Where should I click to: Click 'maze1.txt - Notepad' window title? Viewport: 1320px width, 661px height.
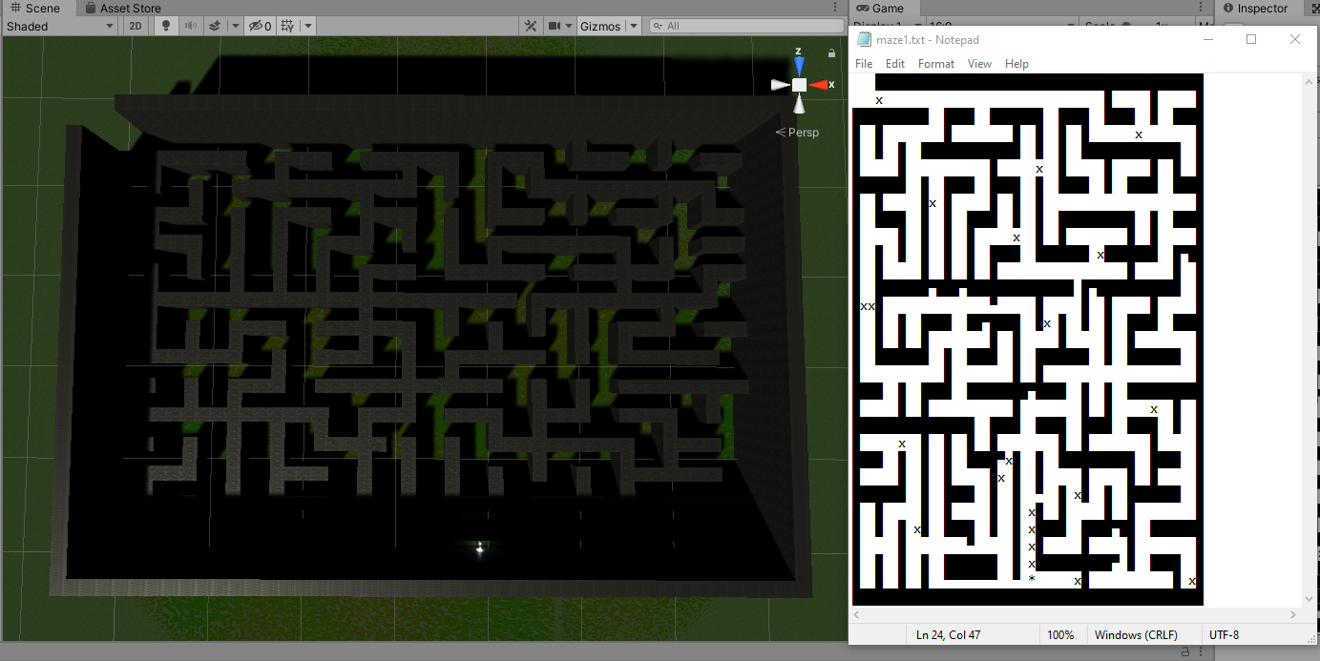927,40
